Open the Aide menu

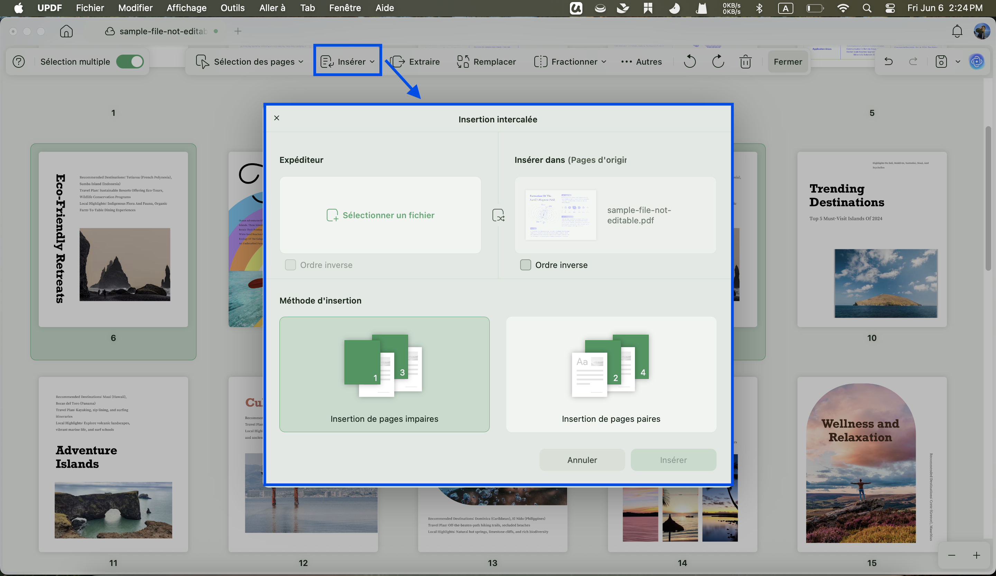pyautogui.click(x=385, y=8)
